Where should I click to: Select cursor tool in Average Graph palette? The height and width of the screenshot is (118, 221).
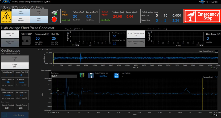point(212,115)
